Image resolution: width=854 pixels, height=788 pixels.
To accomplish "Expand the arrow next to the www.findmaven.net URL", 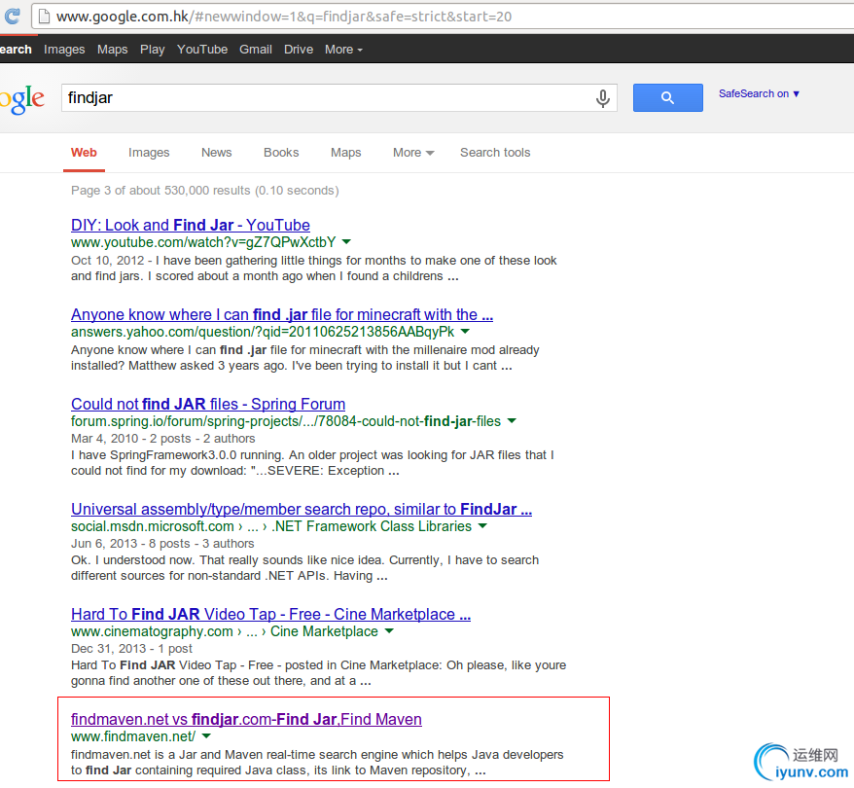I will tap(206, 735).
